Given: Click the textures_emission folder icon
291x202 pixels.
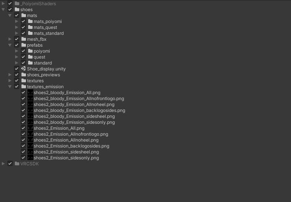Looking at the screenshot, I should click(23, 87).
